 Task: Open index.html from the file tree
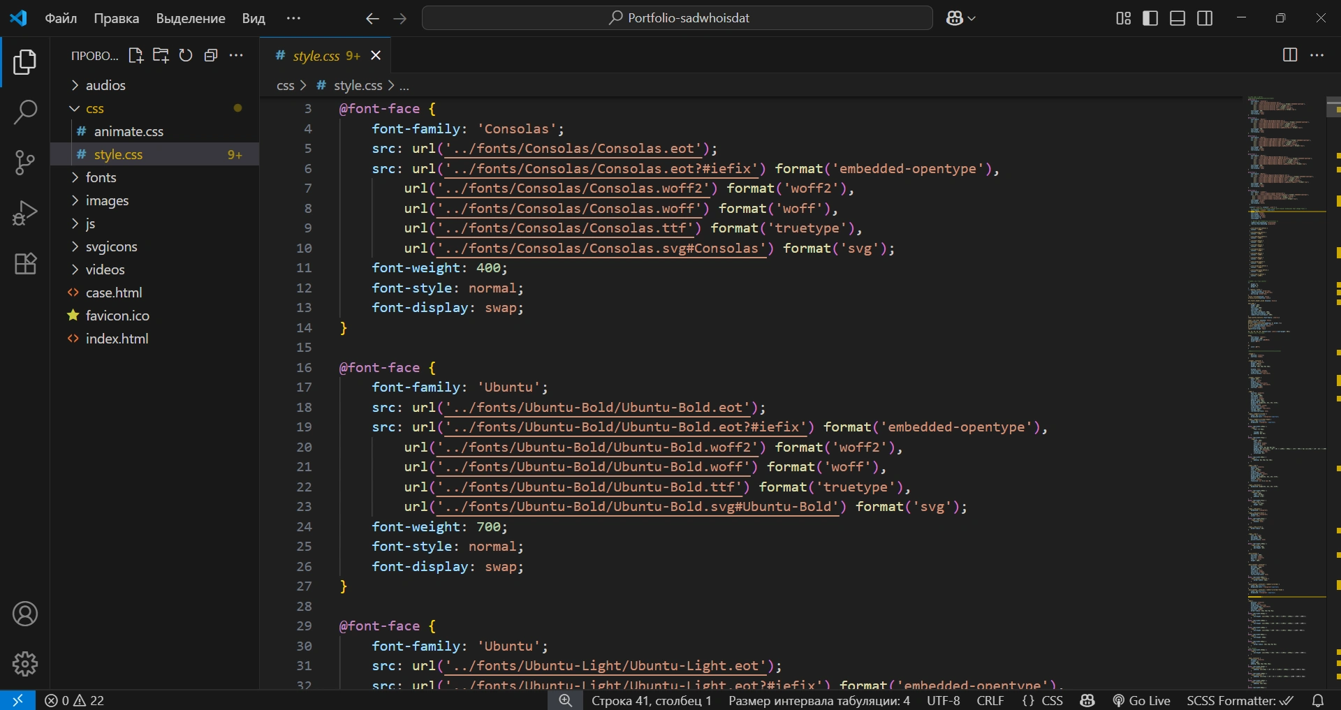tap(117, 339)
